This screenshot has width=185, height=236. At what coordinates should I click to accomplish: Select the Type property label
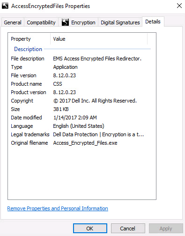click(x=16, y=67)
